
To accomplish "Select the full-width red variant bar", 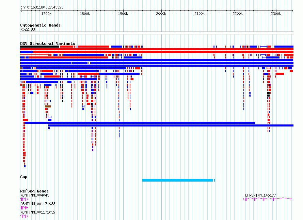I will pyautogui.click(x=157, y=49).
